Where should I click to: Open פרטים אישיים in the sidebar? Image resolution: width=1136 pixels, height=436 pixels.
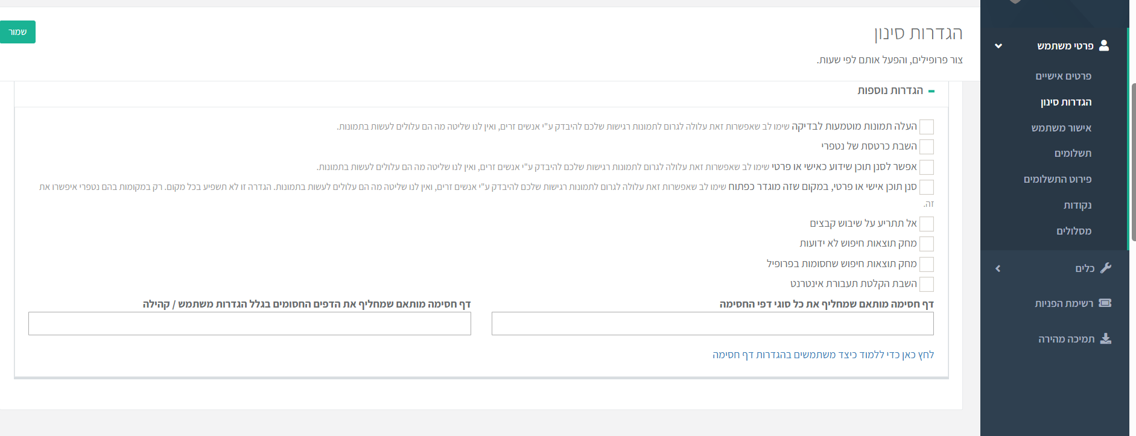click(x=1063, y=76)
